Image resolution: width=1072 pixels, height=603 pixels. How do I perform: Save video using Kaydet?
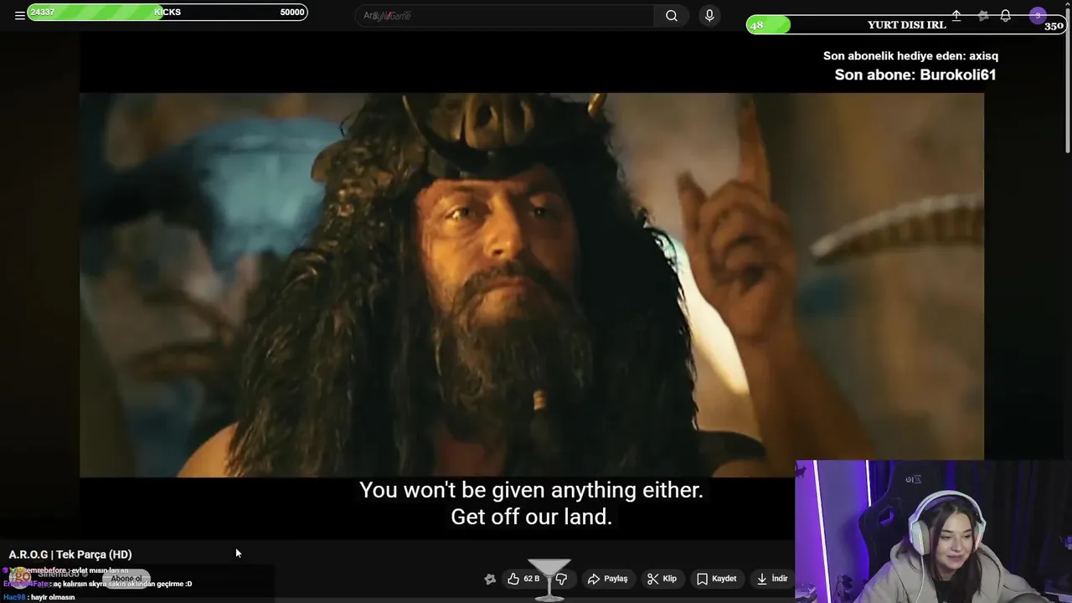(x=717, y=579)
